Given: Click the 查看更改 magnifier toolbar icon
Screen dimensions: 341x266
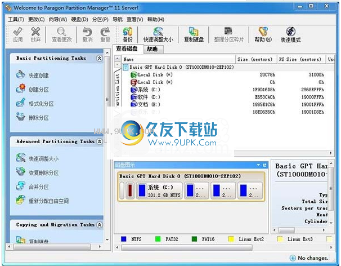Looking at the screenshot, I should pos(61,32).
